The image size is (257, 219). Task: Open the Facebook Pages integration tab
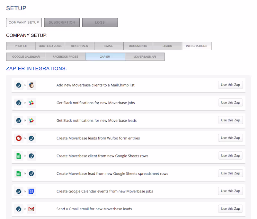pos(66,57)
